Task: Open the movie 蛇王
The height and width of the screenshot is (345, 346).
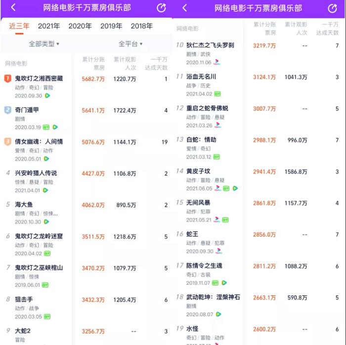Action: pos(192,234)
